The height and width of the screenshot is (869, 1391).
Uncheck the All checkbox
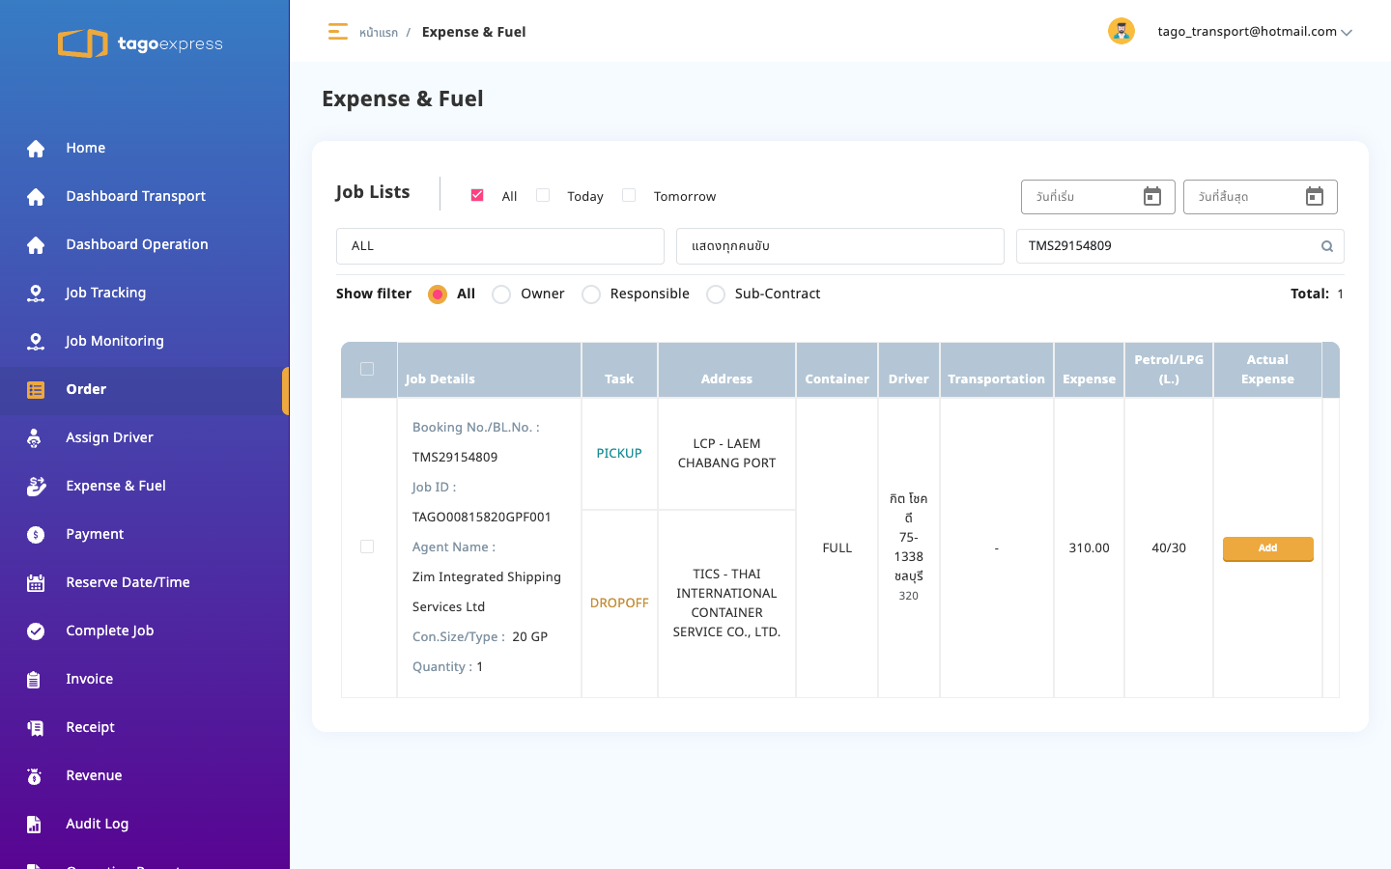click(477, 195)
